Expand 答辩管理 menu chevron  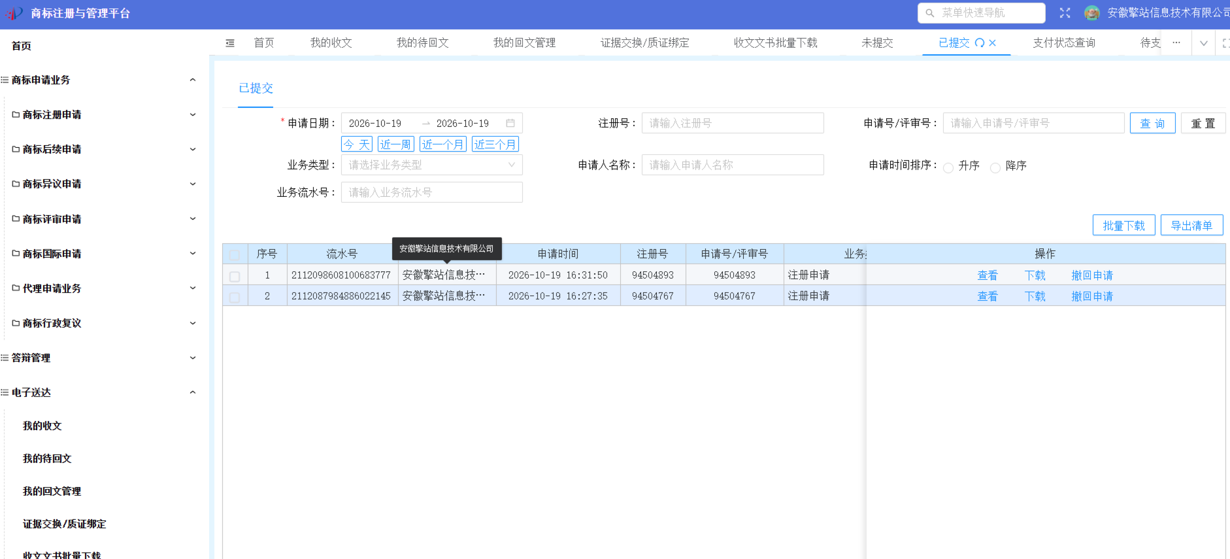click(193, 358)
